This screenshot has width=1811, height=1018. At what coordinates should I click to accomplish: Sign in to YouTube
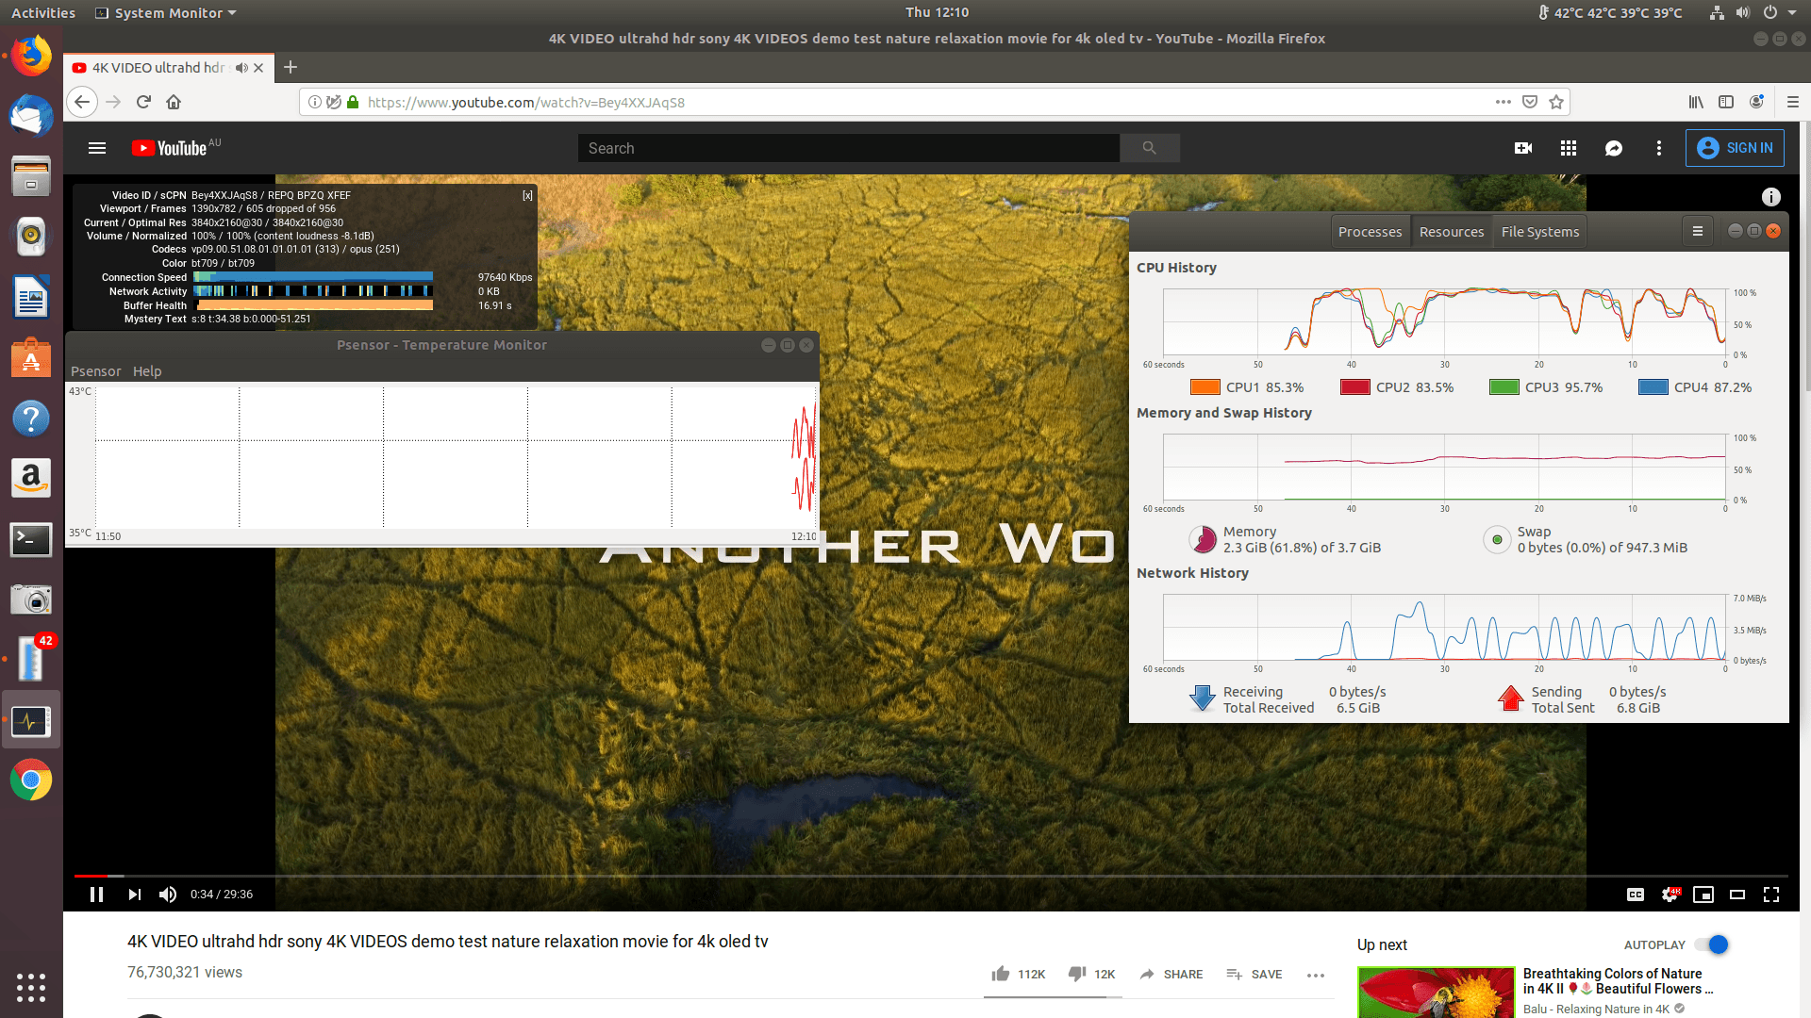point(1735,148)
